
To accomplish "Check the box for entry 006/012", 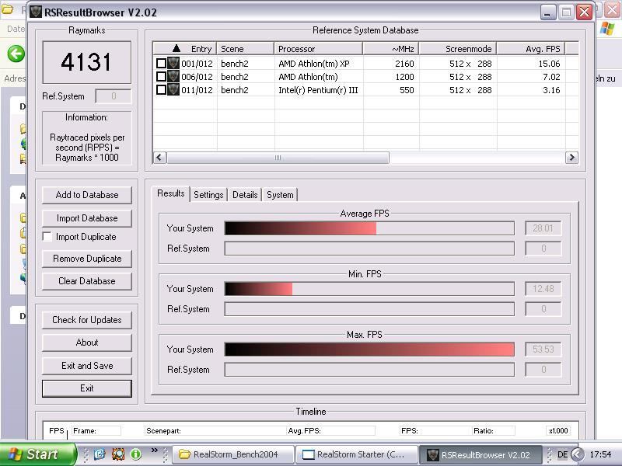I will click(161, 76).
